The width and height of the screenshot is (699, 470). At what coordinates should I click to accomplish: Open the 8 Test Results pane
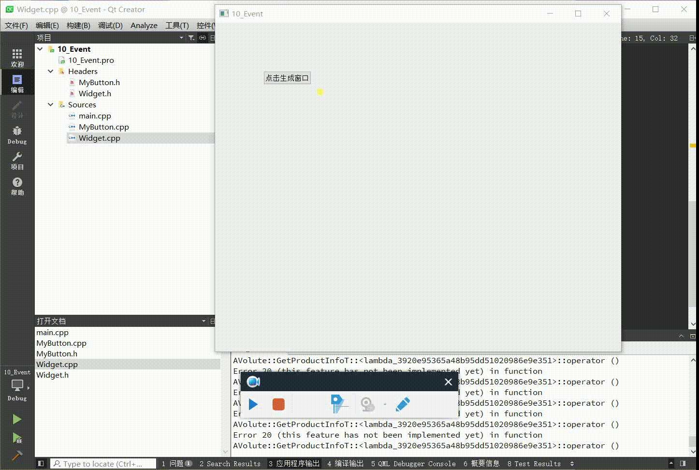[x=534, y=464]
